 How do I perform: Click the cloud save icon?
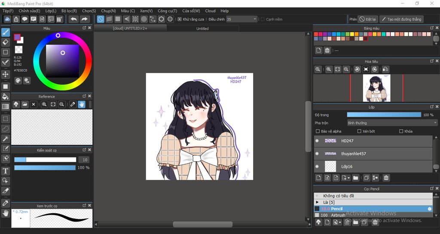pyautogui.click(x=7, y=19)
